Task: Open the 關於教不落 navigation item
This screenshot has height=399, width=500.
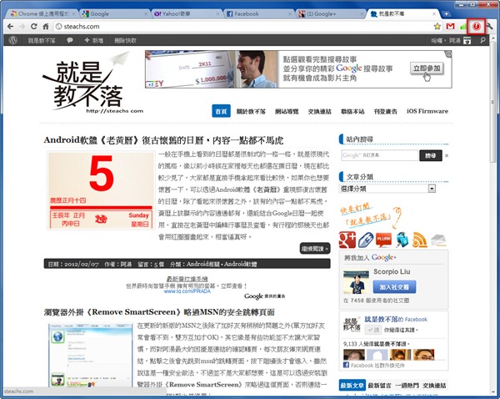Action: 251,111
